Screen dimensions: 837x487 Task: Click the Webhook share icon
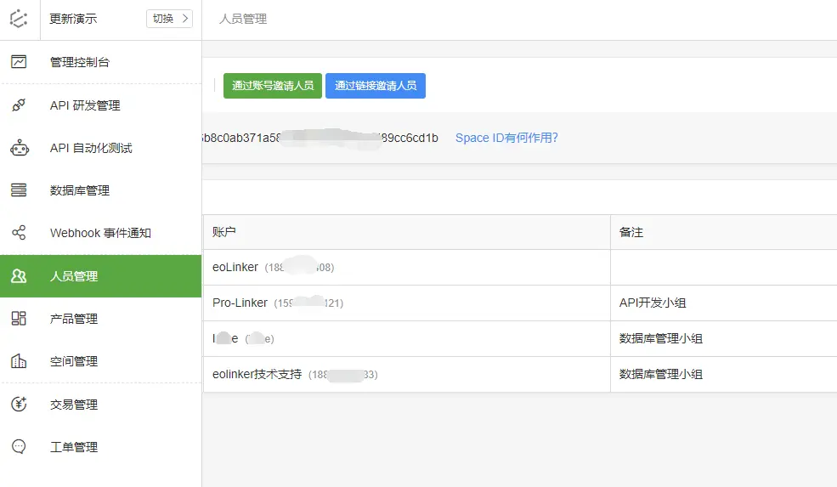click(x=19, y=233)
